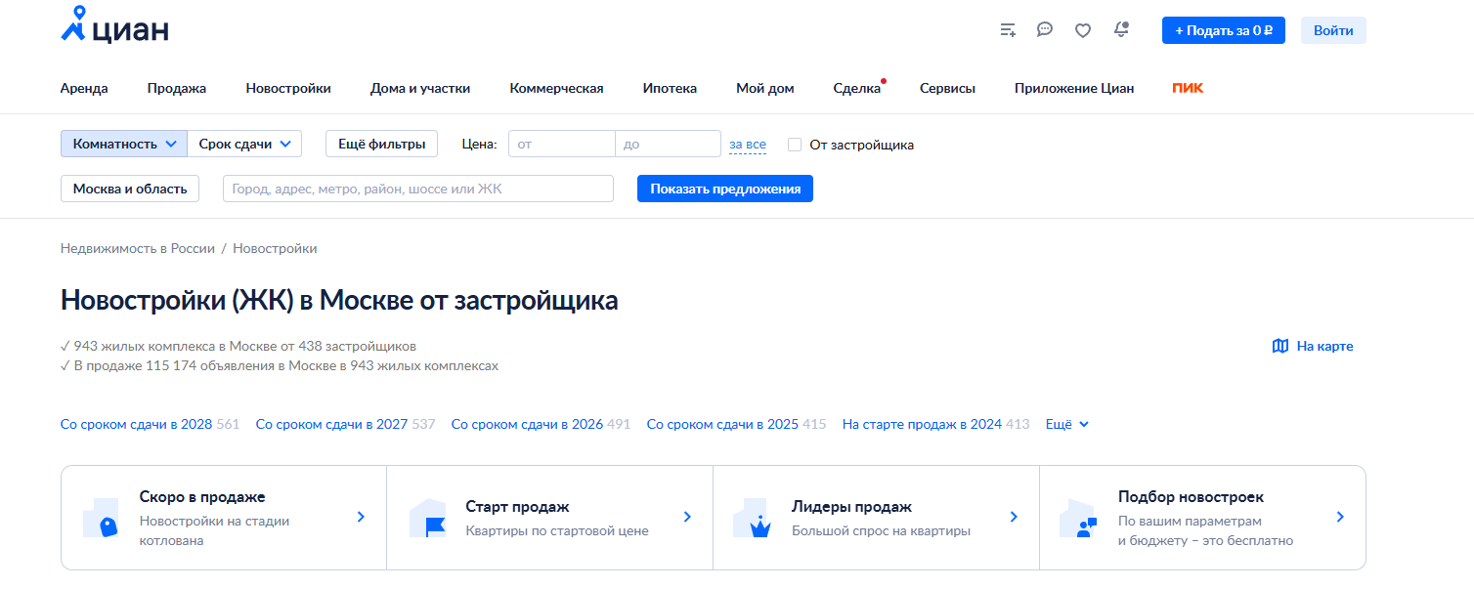
Task: Open the Приложение Циан menu item
Action: pyautogui.click(x=1074, y=88)
